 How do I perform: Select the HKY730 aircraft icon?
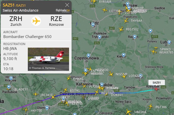(x=26, y=110)
